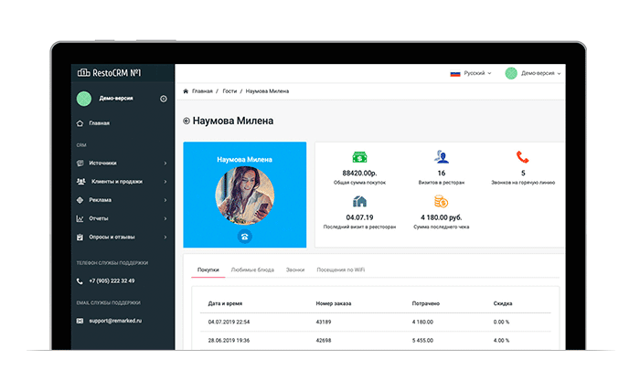The width and height of the screenshot is (640, 391).
Task: Expand the Клиенты и продажи sidebar section
Action: click(121, 181)
